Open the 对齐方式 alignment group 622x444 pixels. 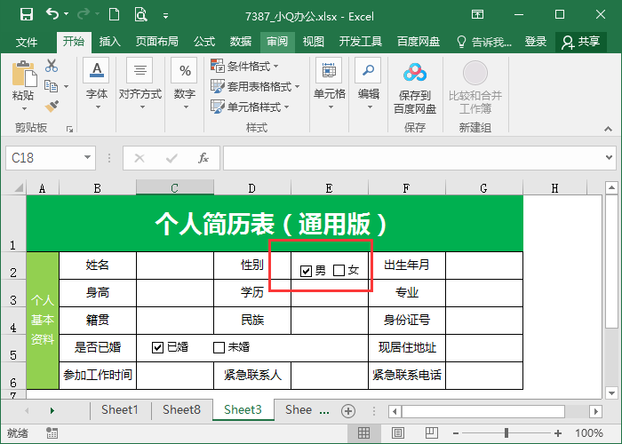tap(140, 84)
